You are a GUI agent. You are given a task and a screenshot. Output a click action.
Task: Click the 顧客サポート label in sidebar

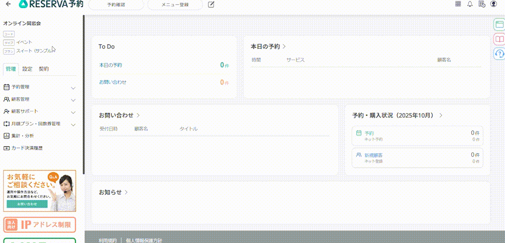click(x=24, y=111)
